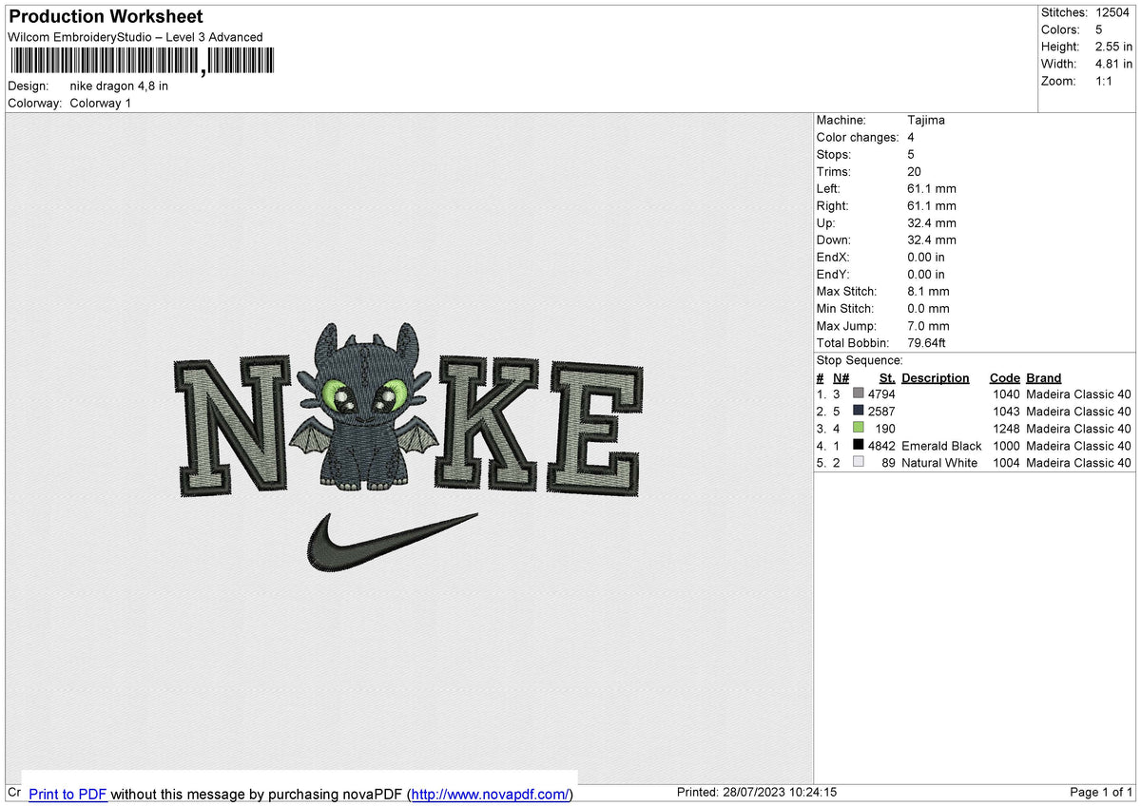Open the novapdf.com website link
The height and width of the screenshot is (806, 1141).
[490, 794]
